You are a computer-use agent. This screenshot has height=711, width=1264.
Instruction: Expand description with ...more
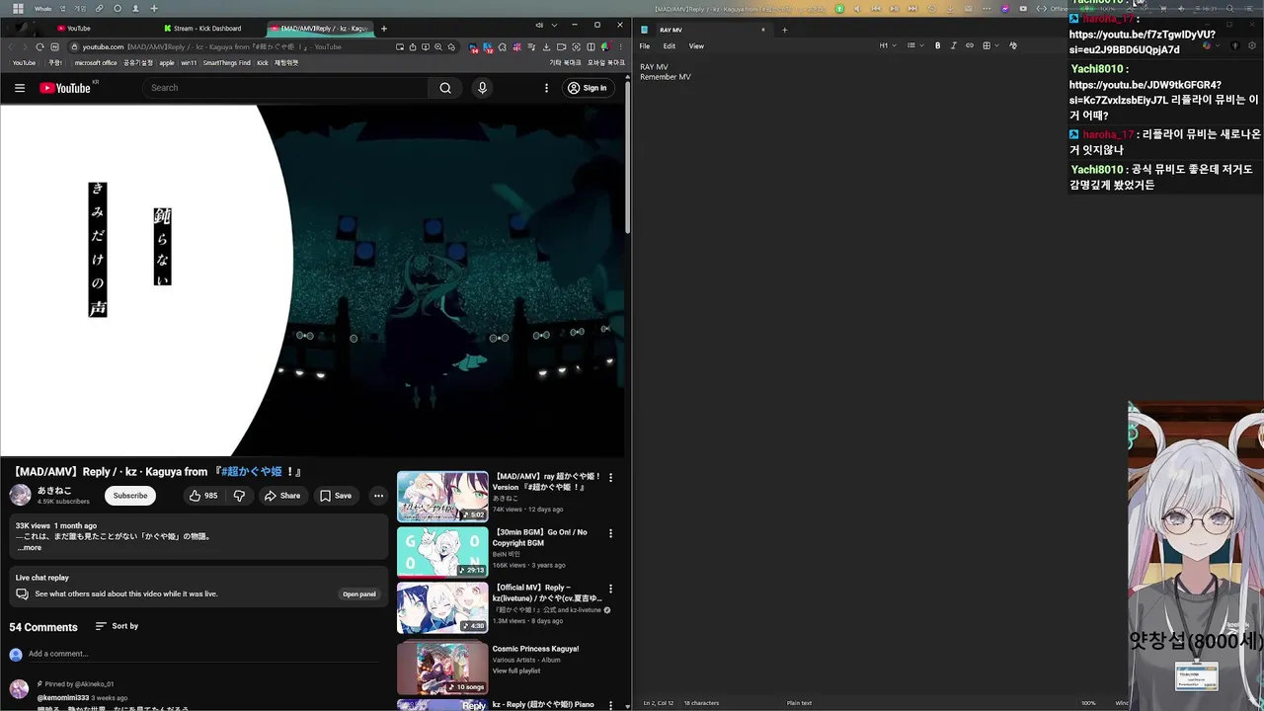[x=30, y=547]
